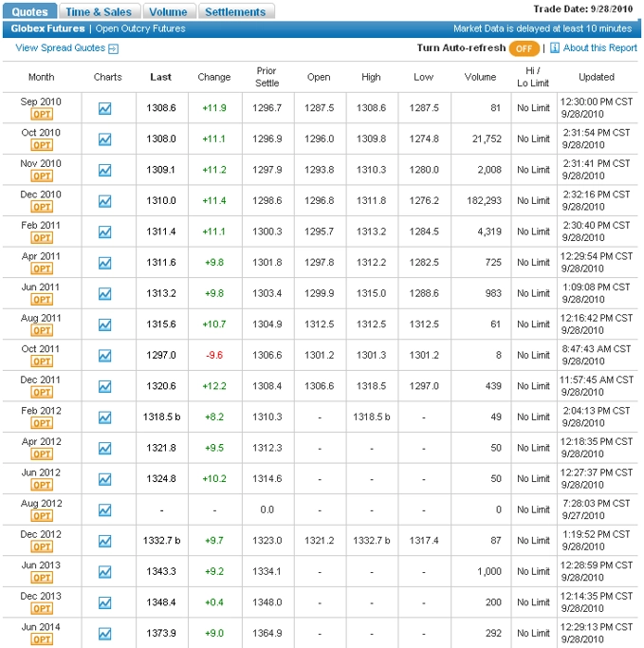
Task: Open the View Spread Quotes link
Action: coord(60,48)
